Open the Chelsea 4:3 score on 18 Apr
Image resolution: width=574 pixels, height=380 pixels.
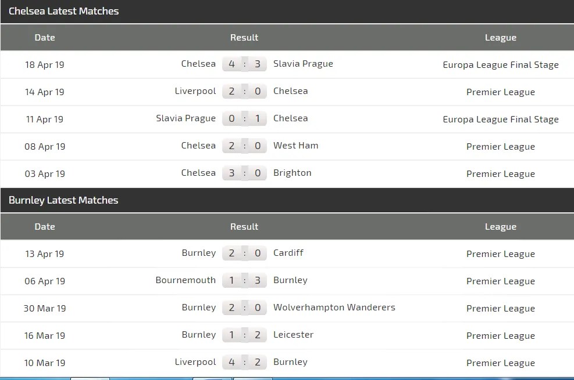(x=244, y=64)
